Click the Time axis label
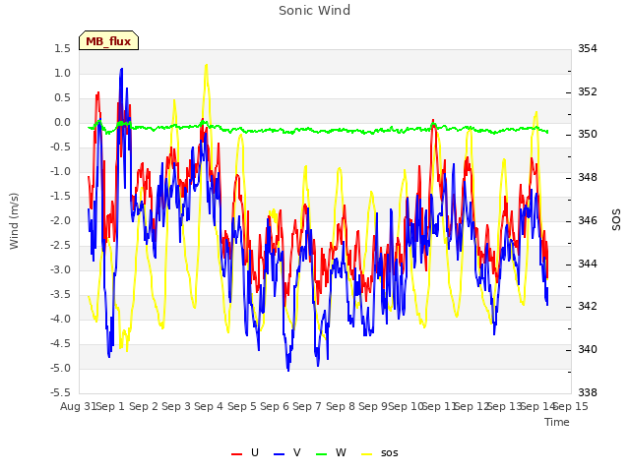The image size is (630, 472). (x=557, y=422)
